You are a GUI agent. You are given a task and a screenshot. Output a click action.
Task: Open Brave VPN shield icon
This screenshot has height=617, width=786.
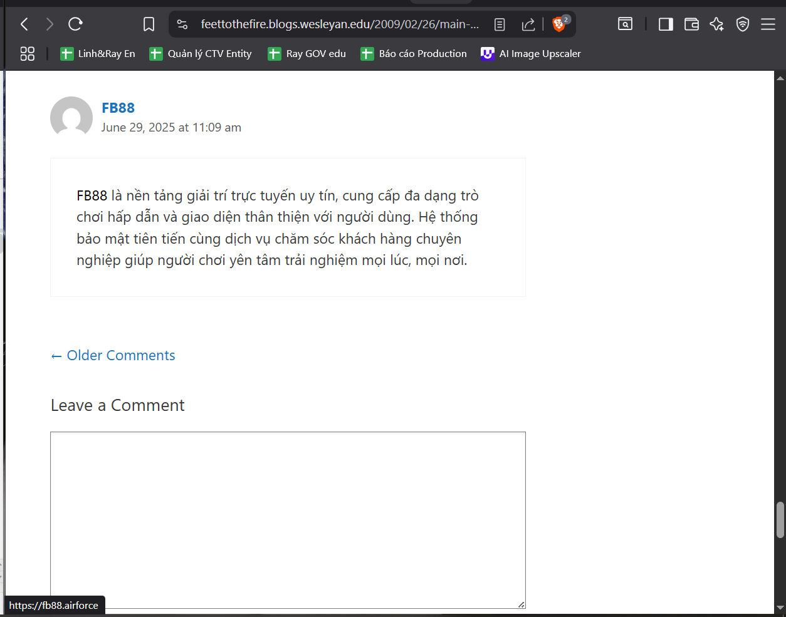(743, 24)
